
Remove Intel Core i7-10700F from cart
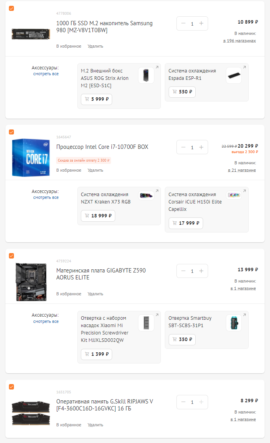coord(95,170)
